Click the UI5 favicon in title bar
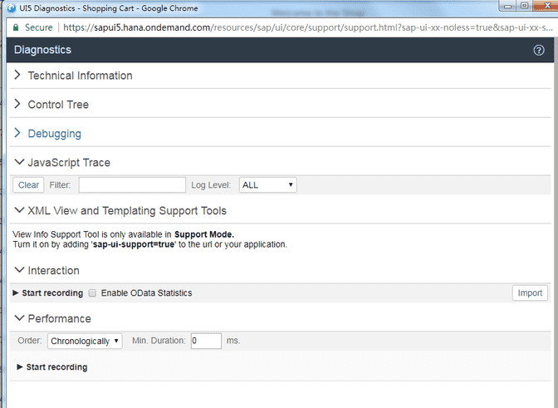The width and height of the screenshot is (558, 408). point(11,8)
